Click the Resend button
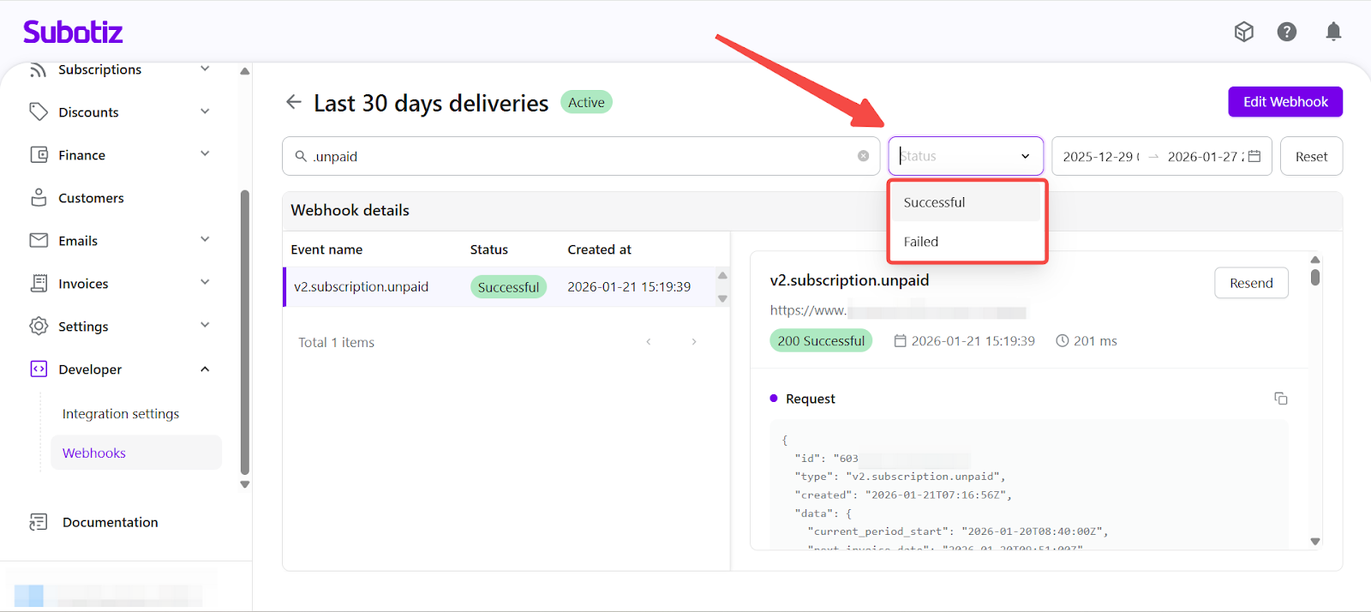 pyautogui.click(x=1250, y=283)
